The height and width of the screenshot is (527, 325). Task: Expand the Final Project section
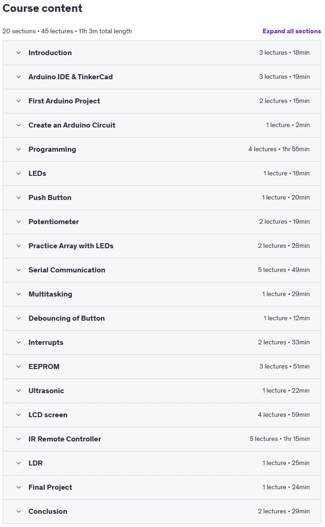[x=162, y=487]
